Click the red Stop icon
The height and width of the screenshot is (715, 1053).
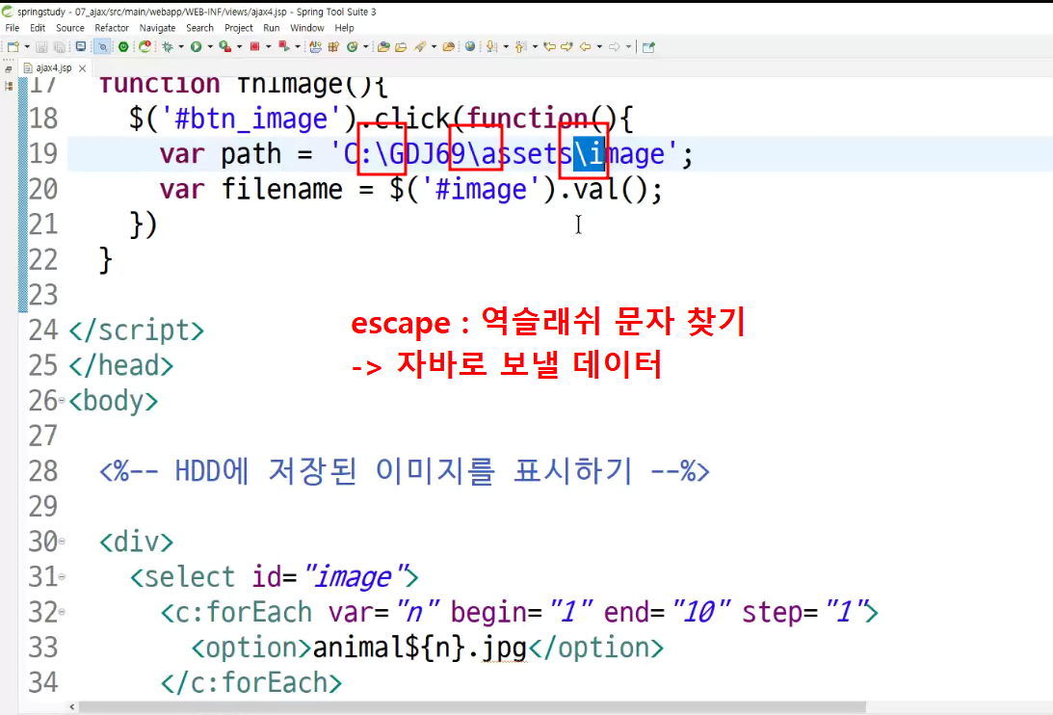(x=254, y=47)
